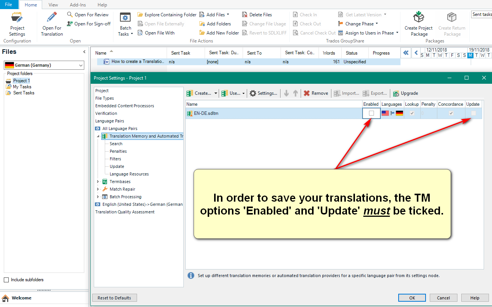Click Reset to Defaults button
The height and width of the screenshot is (307, 492).
point(114,298)
